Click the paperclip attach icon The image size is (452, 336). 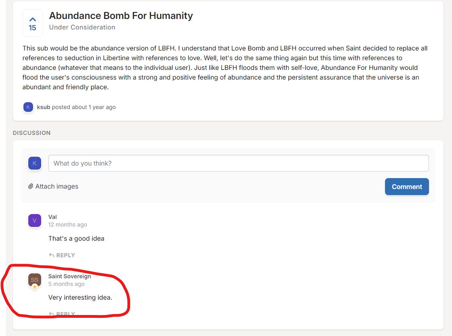click(31, 186)
